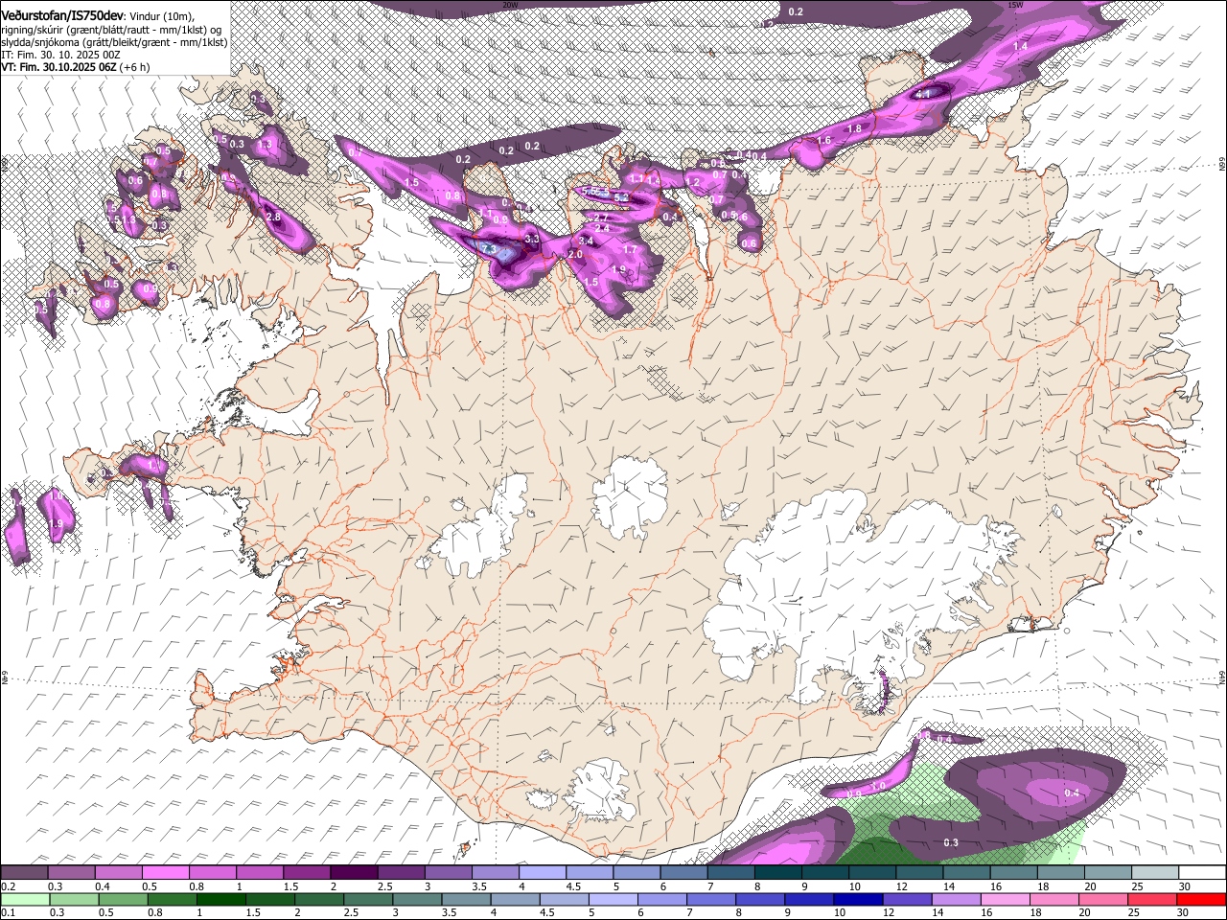Select the upper-row legend swatch labeled 18
The width and height of the screenshot is (1227, 920).
(1059, 873)
